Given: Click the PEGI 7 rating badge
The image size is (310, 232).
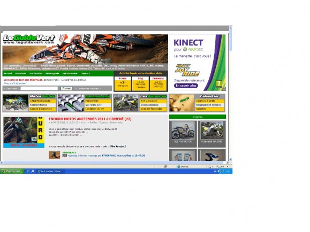Looking at the screenshot, I should [218, 84].
